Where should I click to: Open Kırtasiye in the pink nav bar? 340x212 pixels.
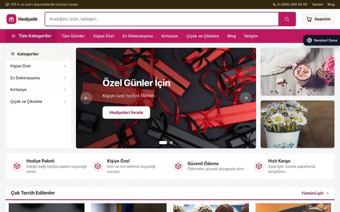coord(169,36)
